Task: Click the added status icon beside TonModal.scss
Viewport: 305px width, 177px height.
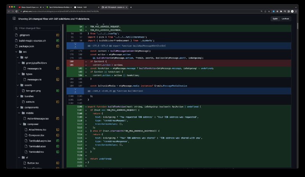Action: [x=58, y=146]
